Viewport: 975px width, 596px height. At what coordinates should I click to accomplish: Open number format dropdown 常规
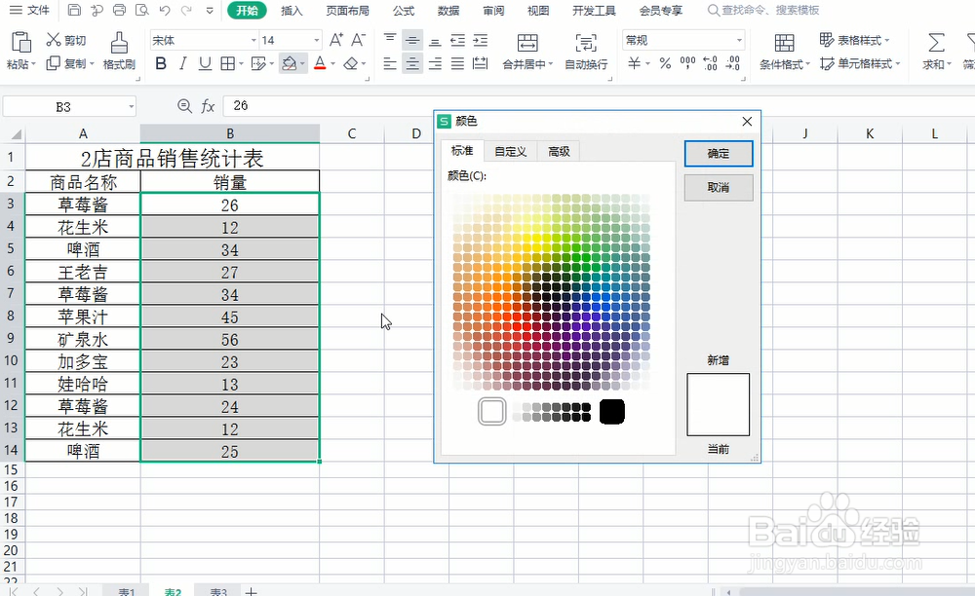coord(739,40)
